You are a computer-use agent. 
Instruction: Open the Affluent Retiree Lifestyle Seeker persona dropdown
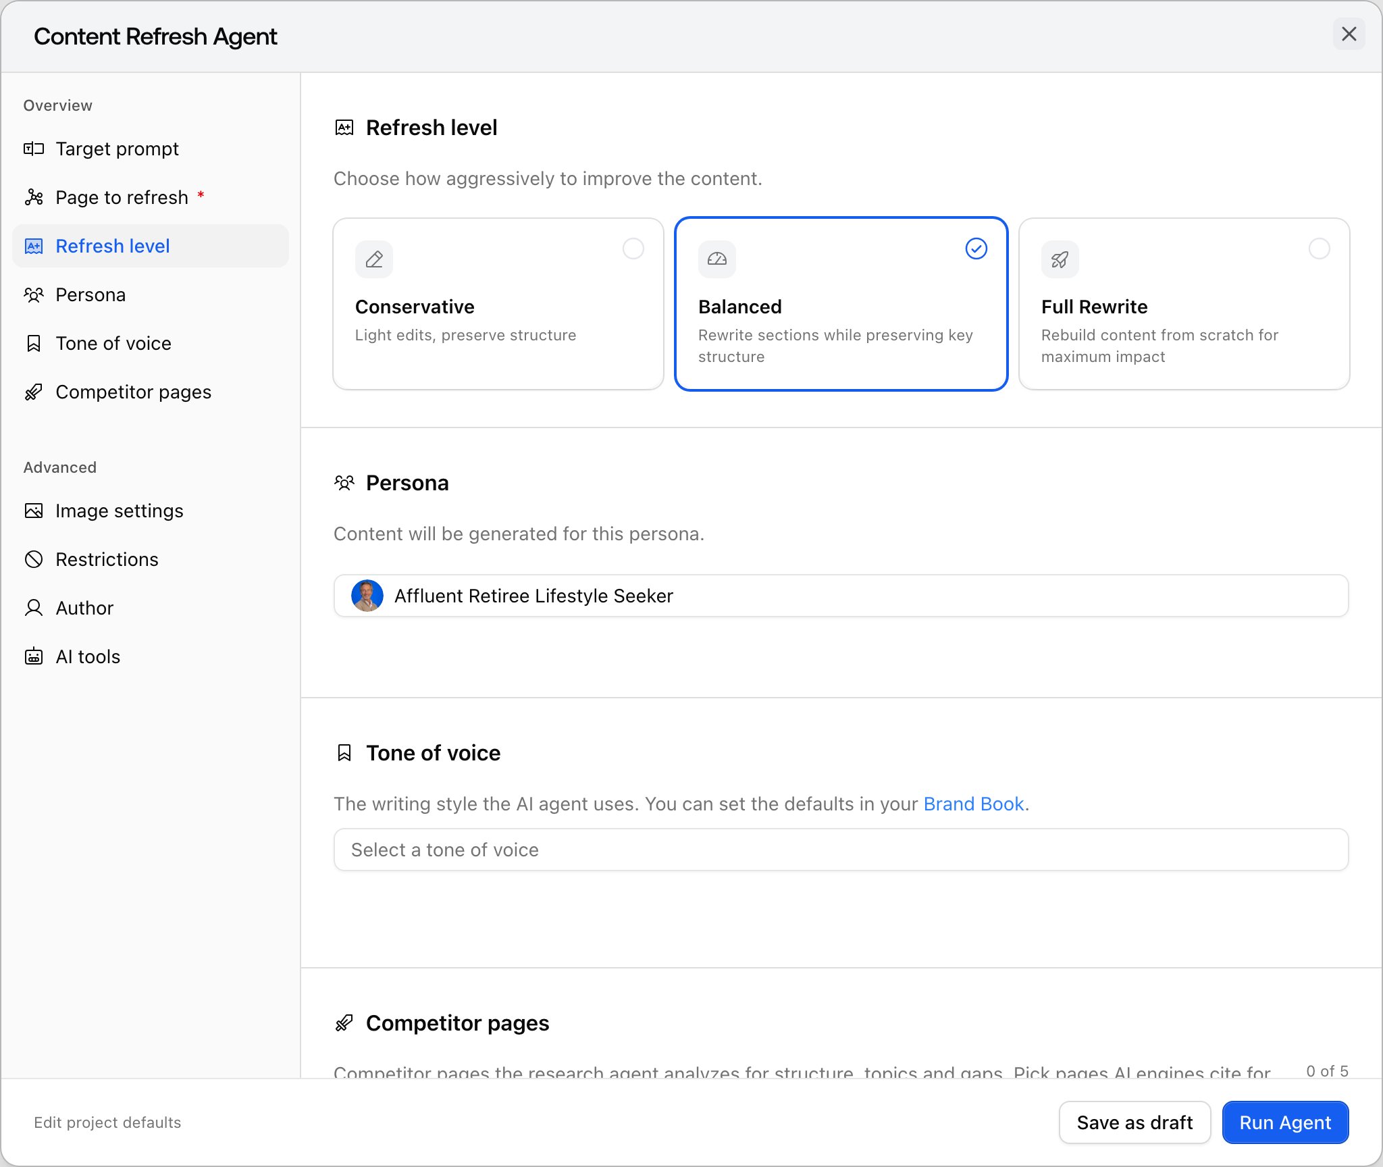[x=841, y=596]
